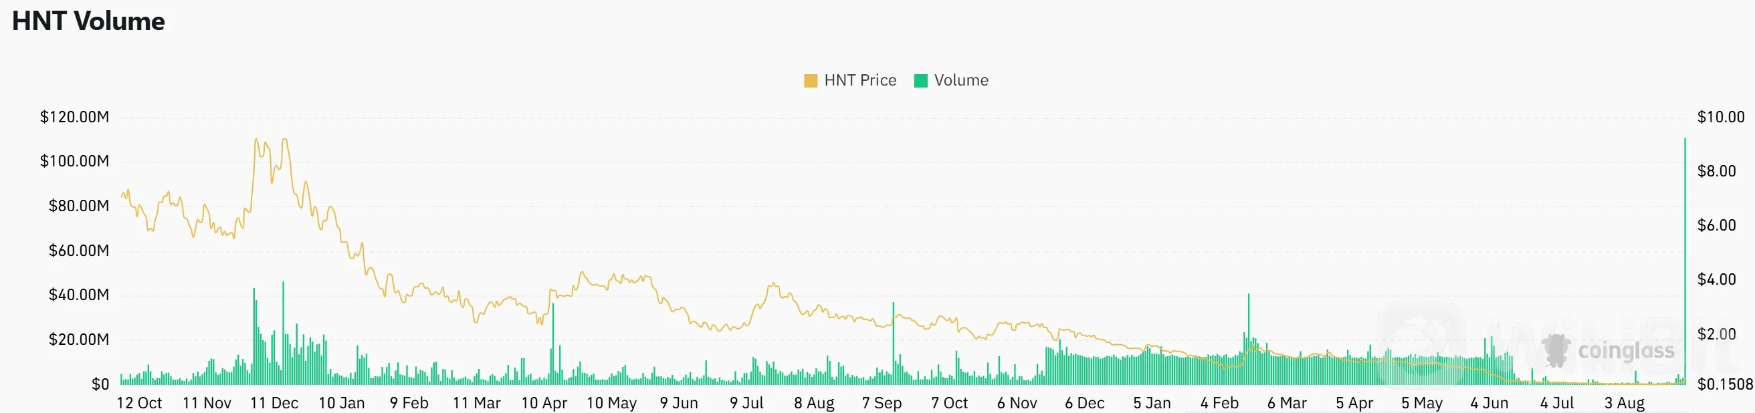Click the 8 Aug date label
Image resolution: width=1755 pixels, height=413 pixels.
pos(814,404)
